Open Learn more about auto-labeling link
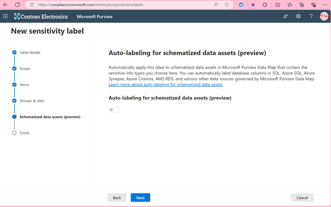331x207 pixels. pyautogui.click(x=165, y=84)
